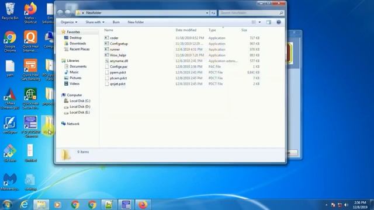Click the Burn toolbar button
The width and height of the screenshot is (374, 210).
tap(116, 22)
